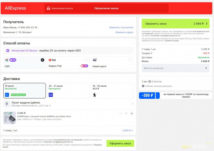This screenshot has height=151, width=214.
Task: Click the 136 points badge
Action: pyautogui.click(x=84, y=66)
